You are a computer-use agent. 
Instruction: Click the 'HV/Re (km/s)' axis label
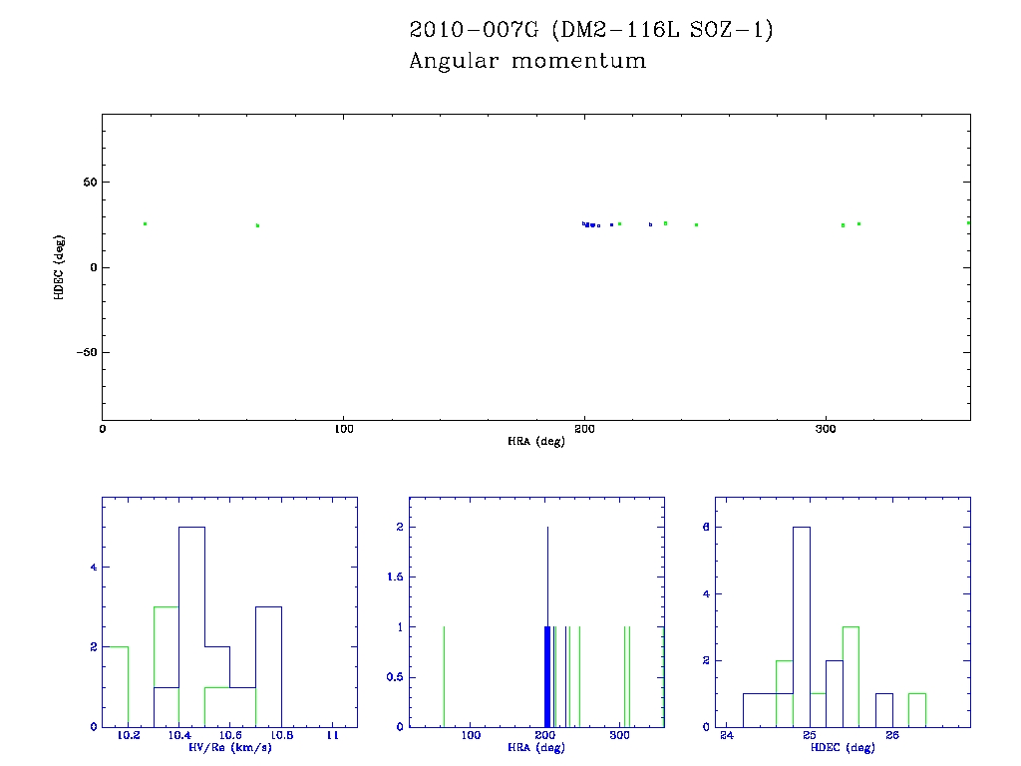tap(230, 747)
